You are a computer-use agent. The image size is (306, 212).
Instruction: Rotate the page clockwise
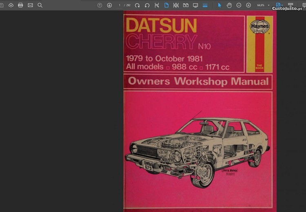[x=137, y=5]
